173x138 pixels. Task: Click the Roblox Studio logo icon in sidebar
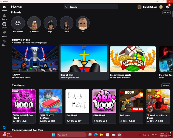click(x=4, y=127)
